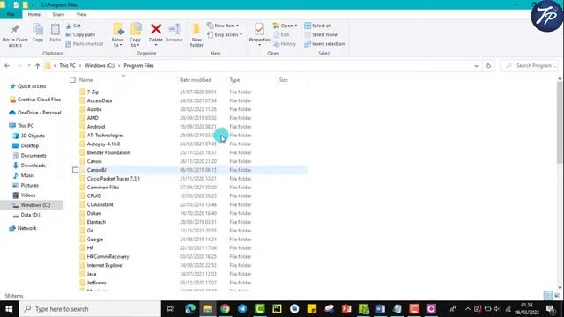Sort by the Name column header
This screenshot has height=317, width=564.
[86, 80]
